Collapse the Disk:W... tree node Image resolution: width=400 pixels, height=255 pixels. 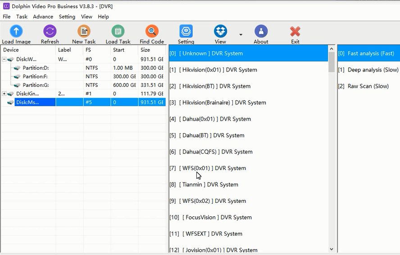(4, 59)
